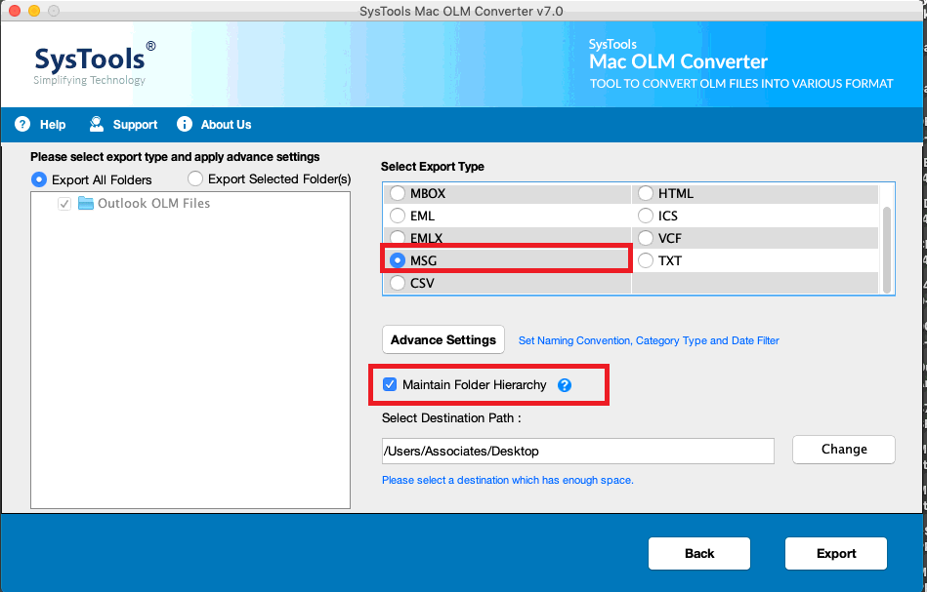Screen dimensions: 927x592
Task: Click the Support person icon
Action: (97, 124)
